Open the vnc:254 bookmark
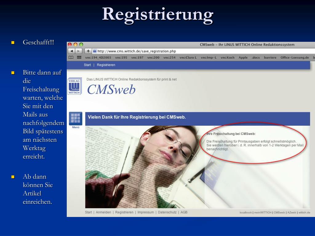This screenshot has width=315, height=236. (169, 57)
